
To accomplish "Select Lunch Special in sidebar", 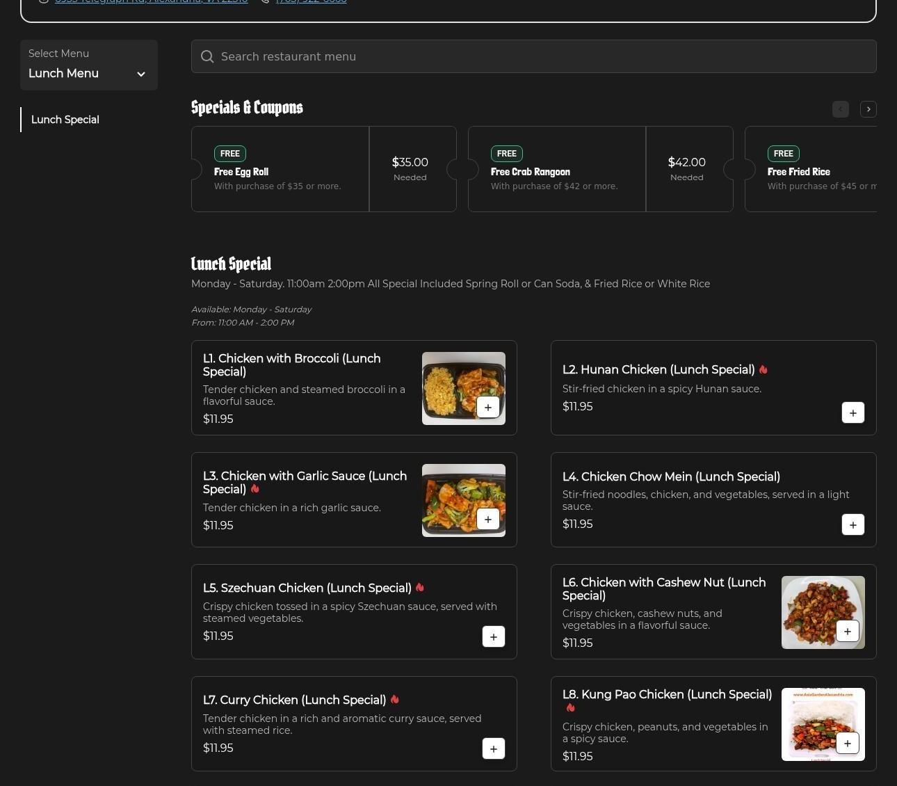I will [65, 120].
